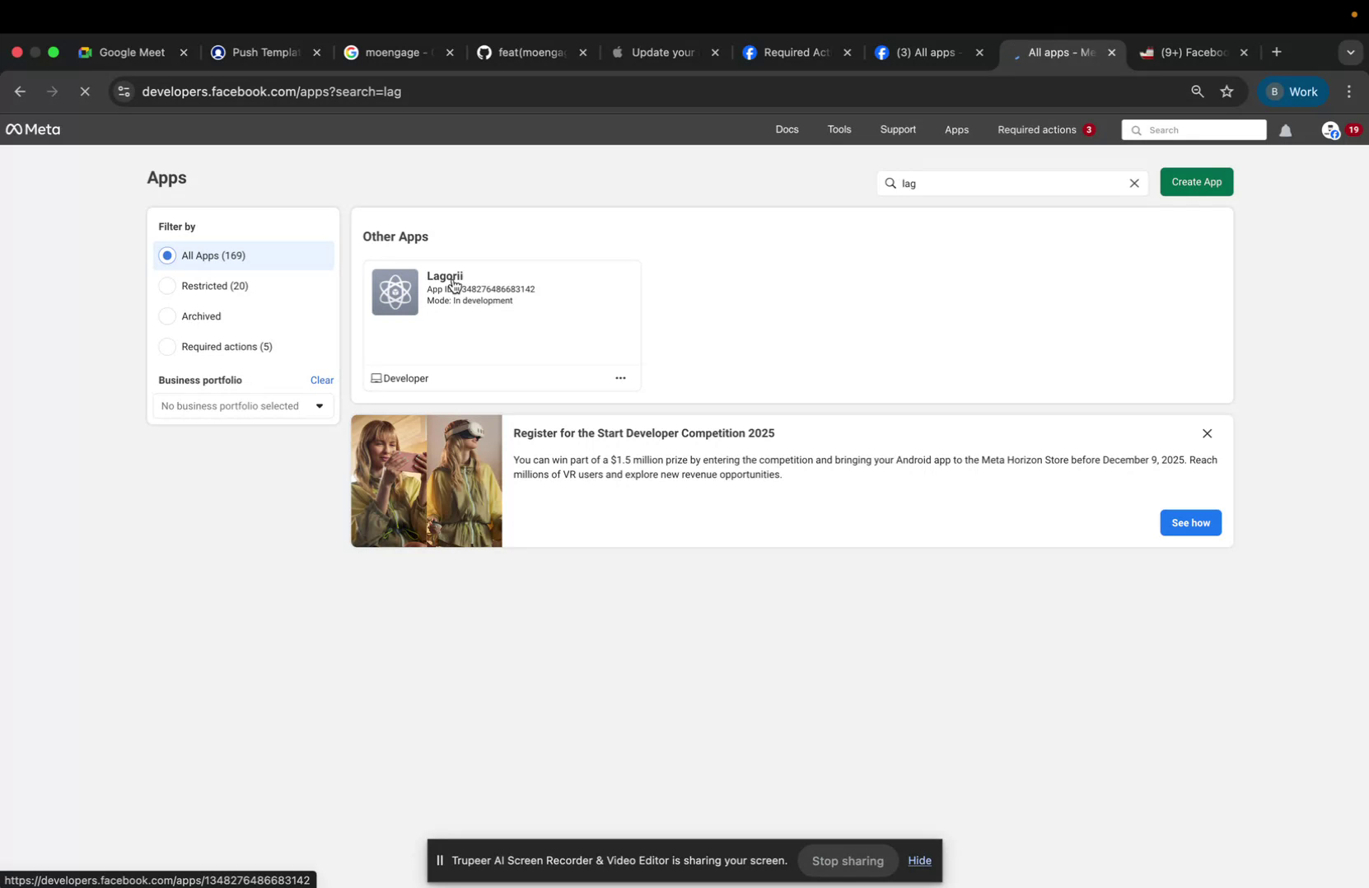Click the Meta logo in top navigation
Image resolution: width=1369 pixels, height=888 pixels.
[x=32, y=129]
